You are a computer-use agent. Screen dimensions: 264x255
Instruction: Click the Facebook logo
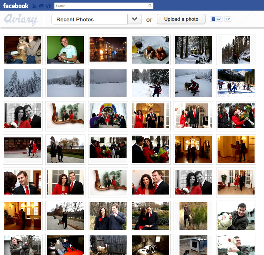(x=15, y=6)
